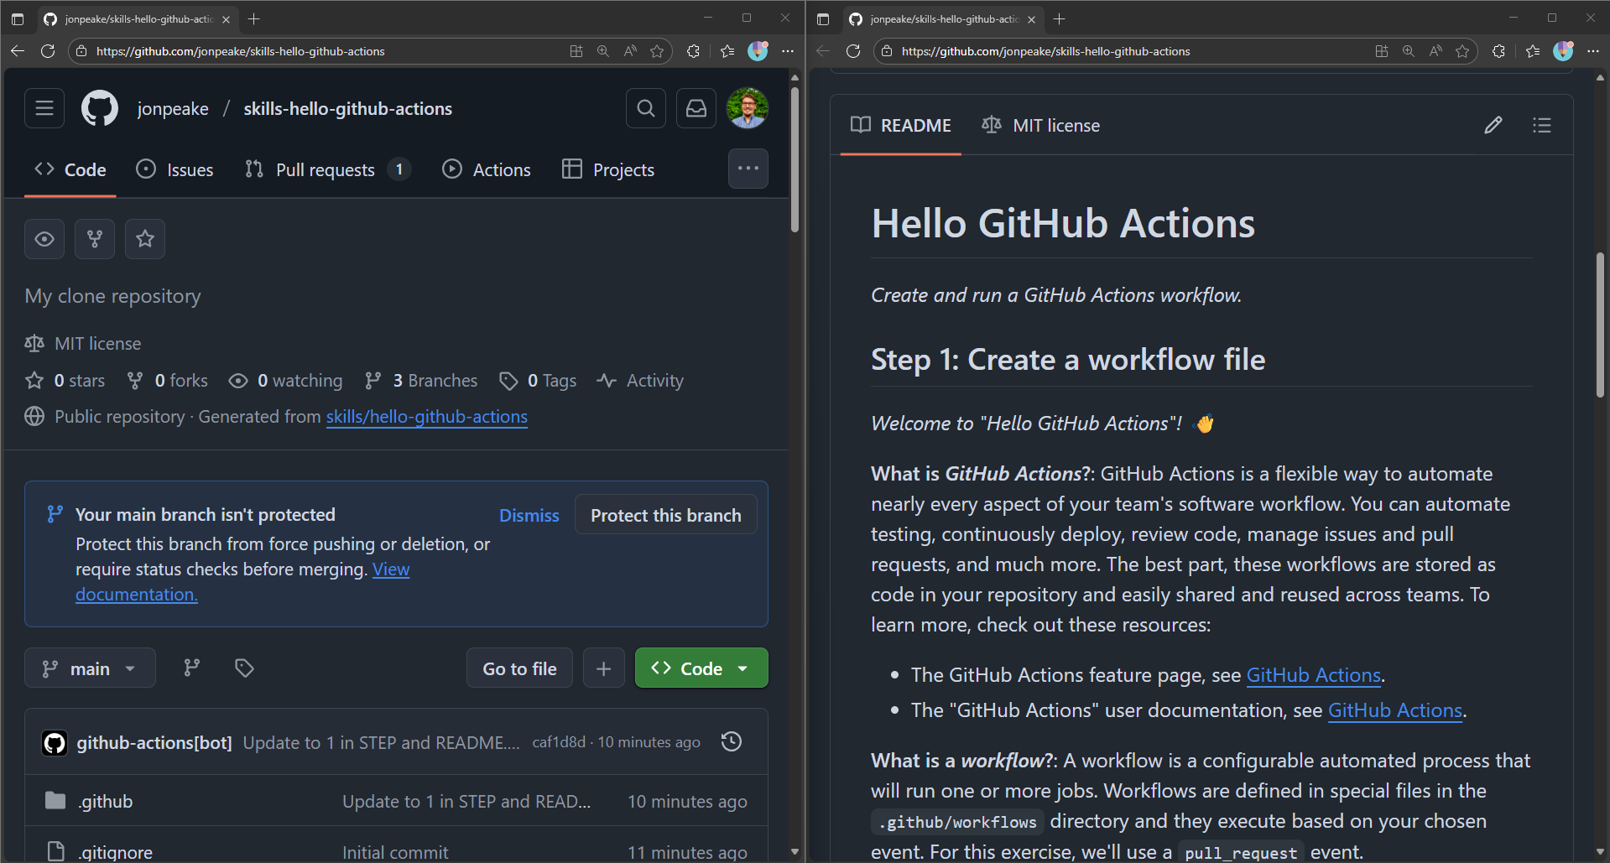Select the MIT license tab in README
Screen dimensions: 1610x863
(x=1041, y=126)
